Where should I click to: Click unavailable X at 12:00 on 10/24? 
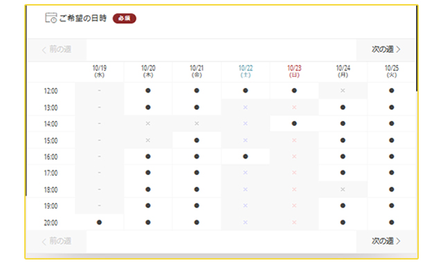click(x=343, y=91)
